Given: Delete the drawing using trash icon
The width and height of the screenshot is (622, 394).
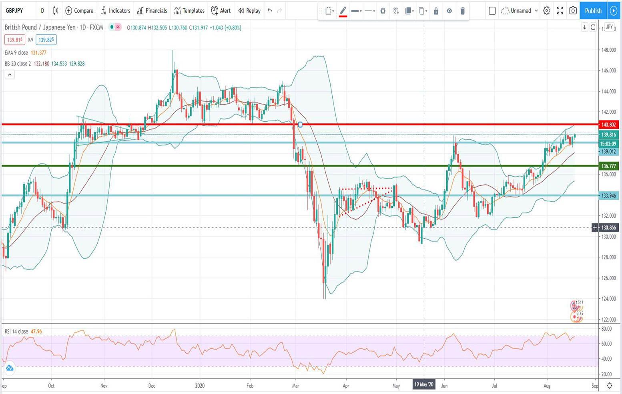Looking at the screenshot, I should pos(463,11).
